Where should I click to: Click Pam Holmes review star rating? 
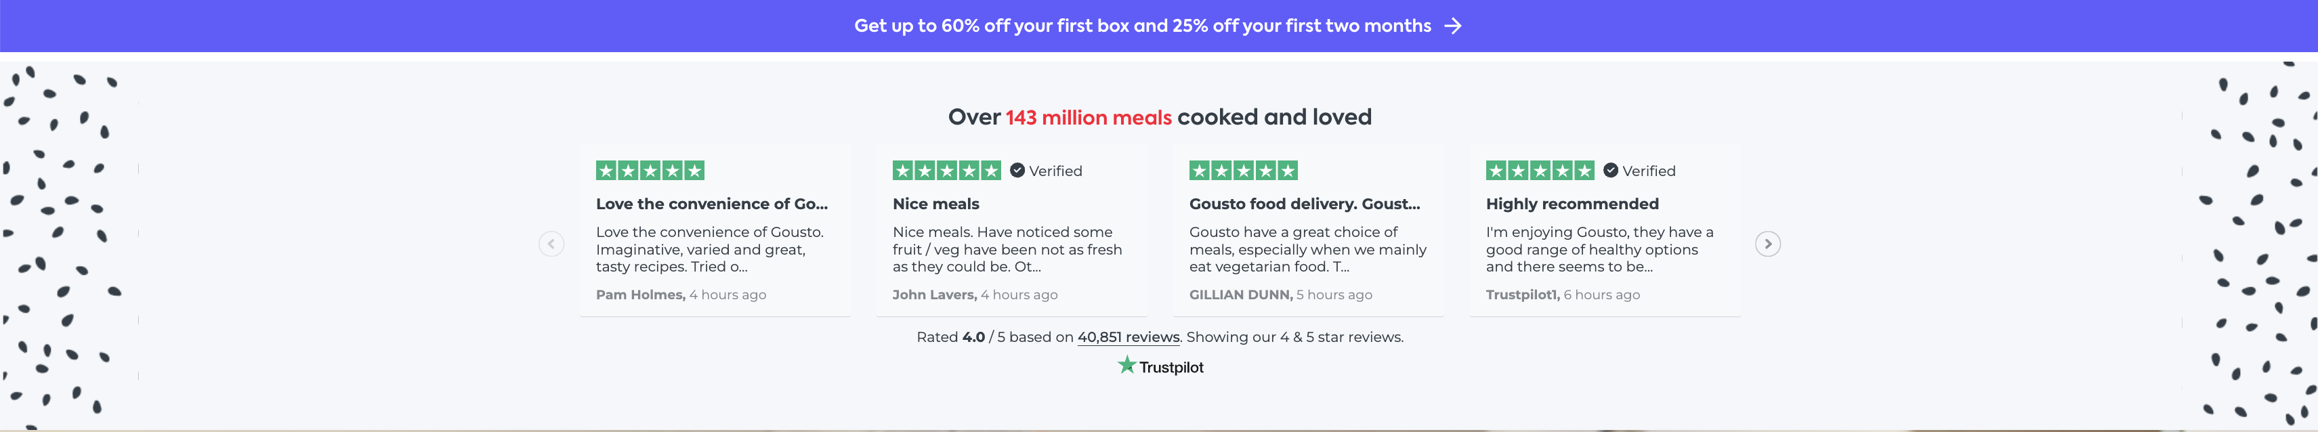pos(650,171)
